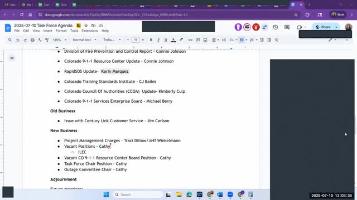Open the Format menu
The width and height of the screenshot is (357, 200).
61,31
